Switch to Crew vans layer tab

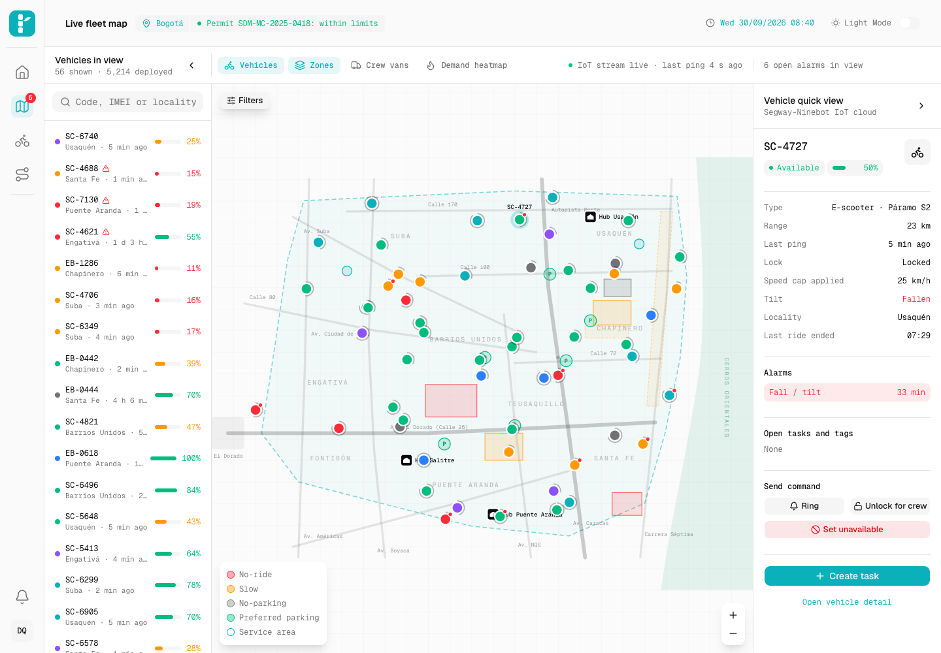pyautogui.click(x=380, y=65)
